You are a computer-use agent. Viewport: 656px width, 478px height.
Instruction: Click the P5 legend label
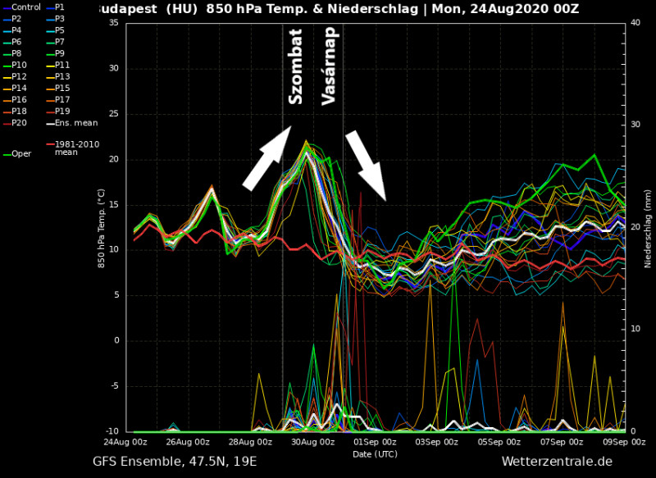59,30
